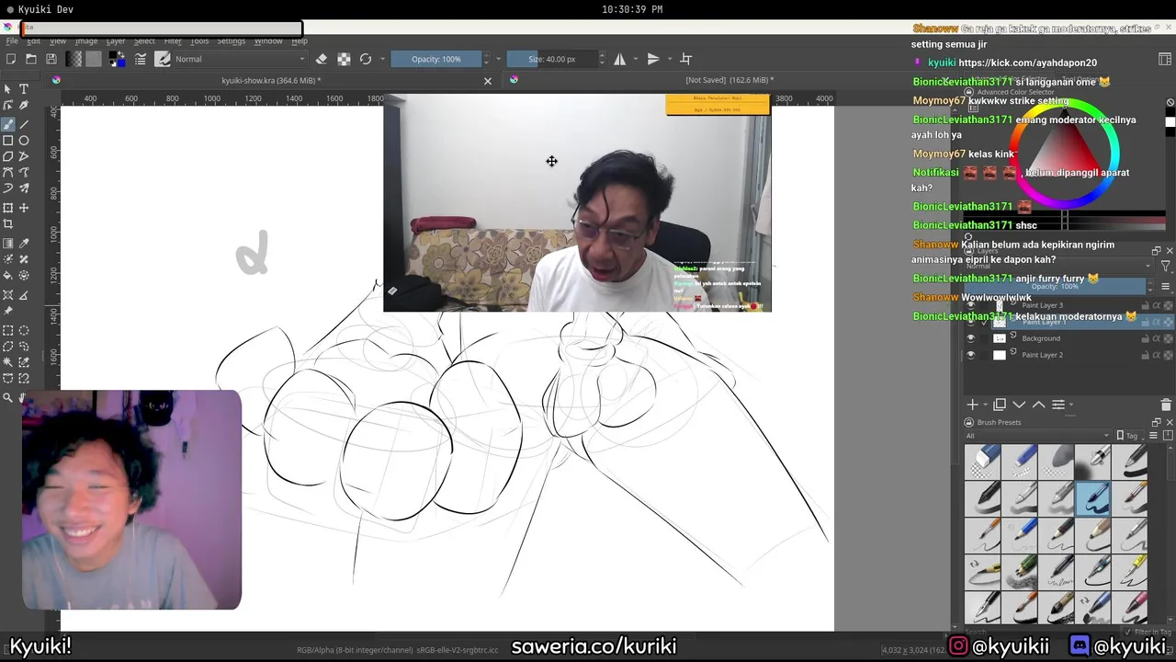Screen dimensions: 1176x662
Task: Open the Filter menu
Action: [173, 40]
